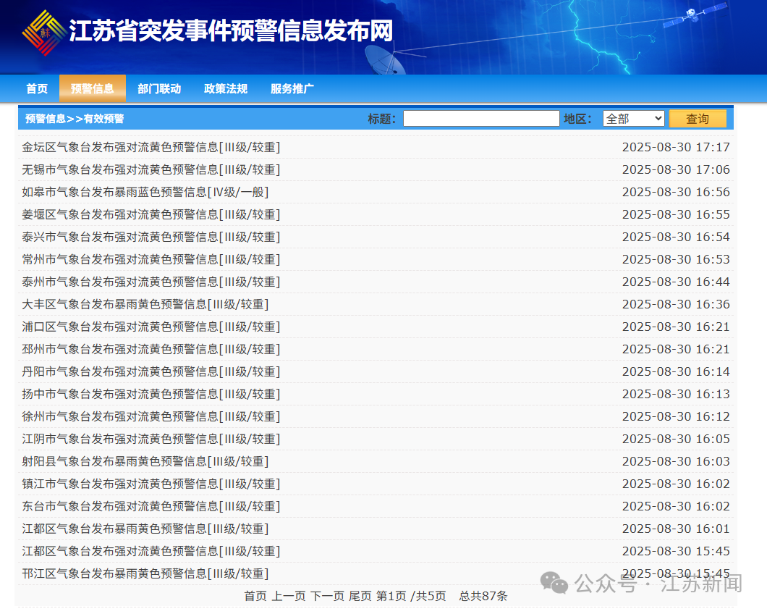Screen dimensions: 767x614
Task: Open the 射阳县 rainstorm warning details
Action: (145, 461)
